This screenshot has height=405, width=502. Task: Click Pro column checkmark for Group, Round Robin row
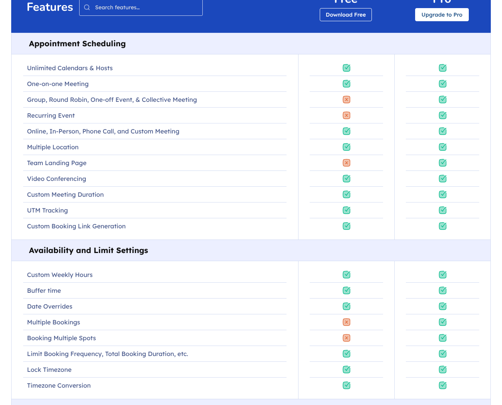tap(443, 100)
